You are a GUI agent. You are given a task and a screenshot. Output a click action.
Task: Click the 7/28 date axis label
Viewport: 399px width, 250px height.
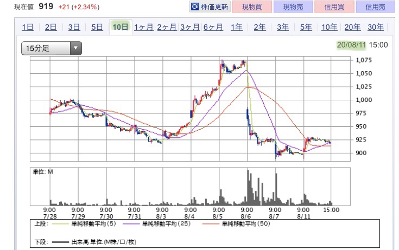50,216
